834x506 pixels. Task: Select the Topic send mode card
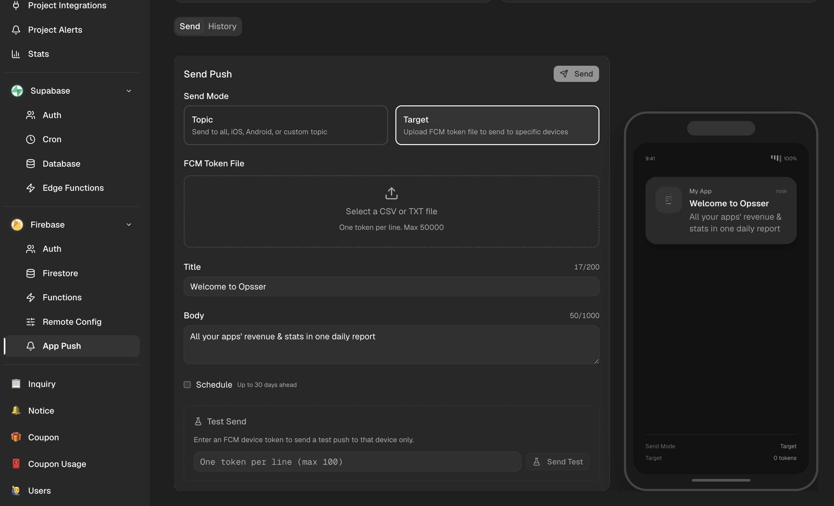[286, 125]
